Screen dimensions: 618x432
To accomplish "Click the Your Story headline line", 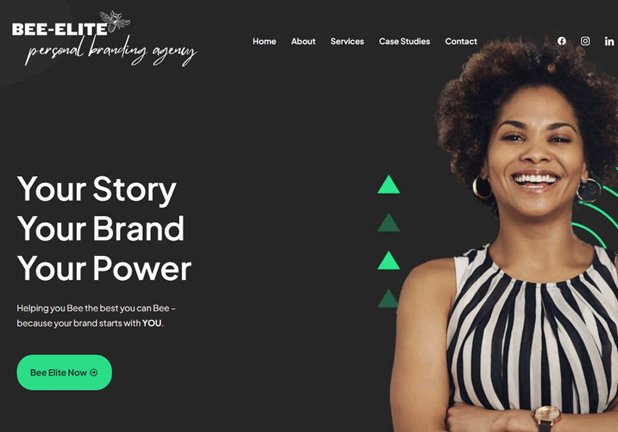I will [x=97, y=189].
